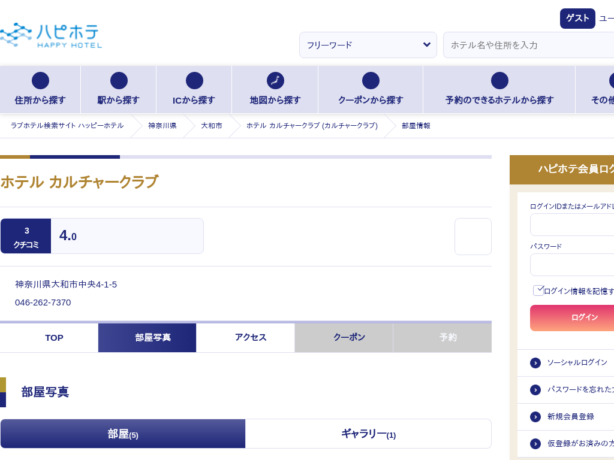Open the 仮登録がお済みの方 link

[x=580, y=444]
